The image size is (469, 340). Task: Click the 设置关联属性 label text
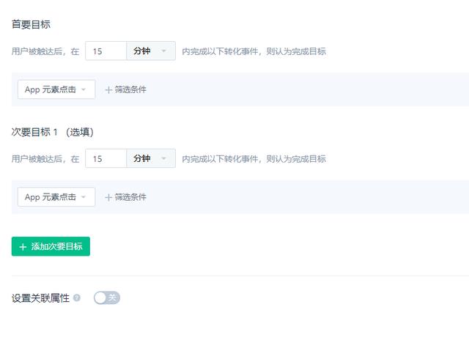pyautogui.click(x=40, y=298)
